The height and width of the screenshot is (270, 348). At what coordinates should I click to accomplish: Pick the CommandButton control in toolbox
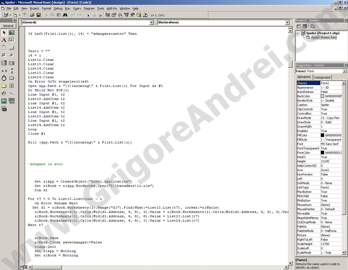tap(11, 48)
